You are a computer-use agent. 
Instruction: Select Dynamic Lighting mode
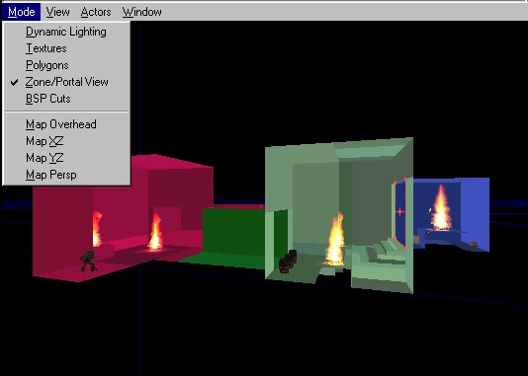pos(66,32)
